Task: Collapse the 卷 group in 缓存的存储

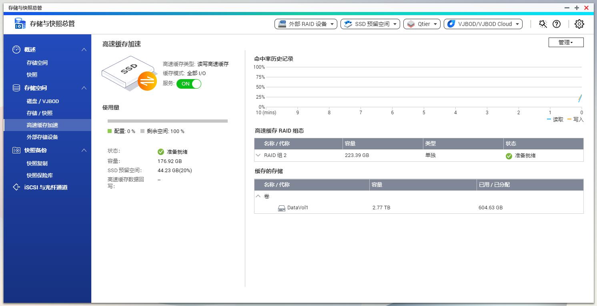Action: (x=258, y=196)
